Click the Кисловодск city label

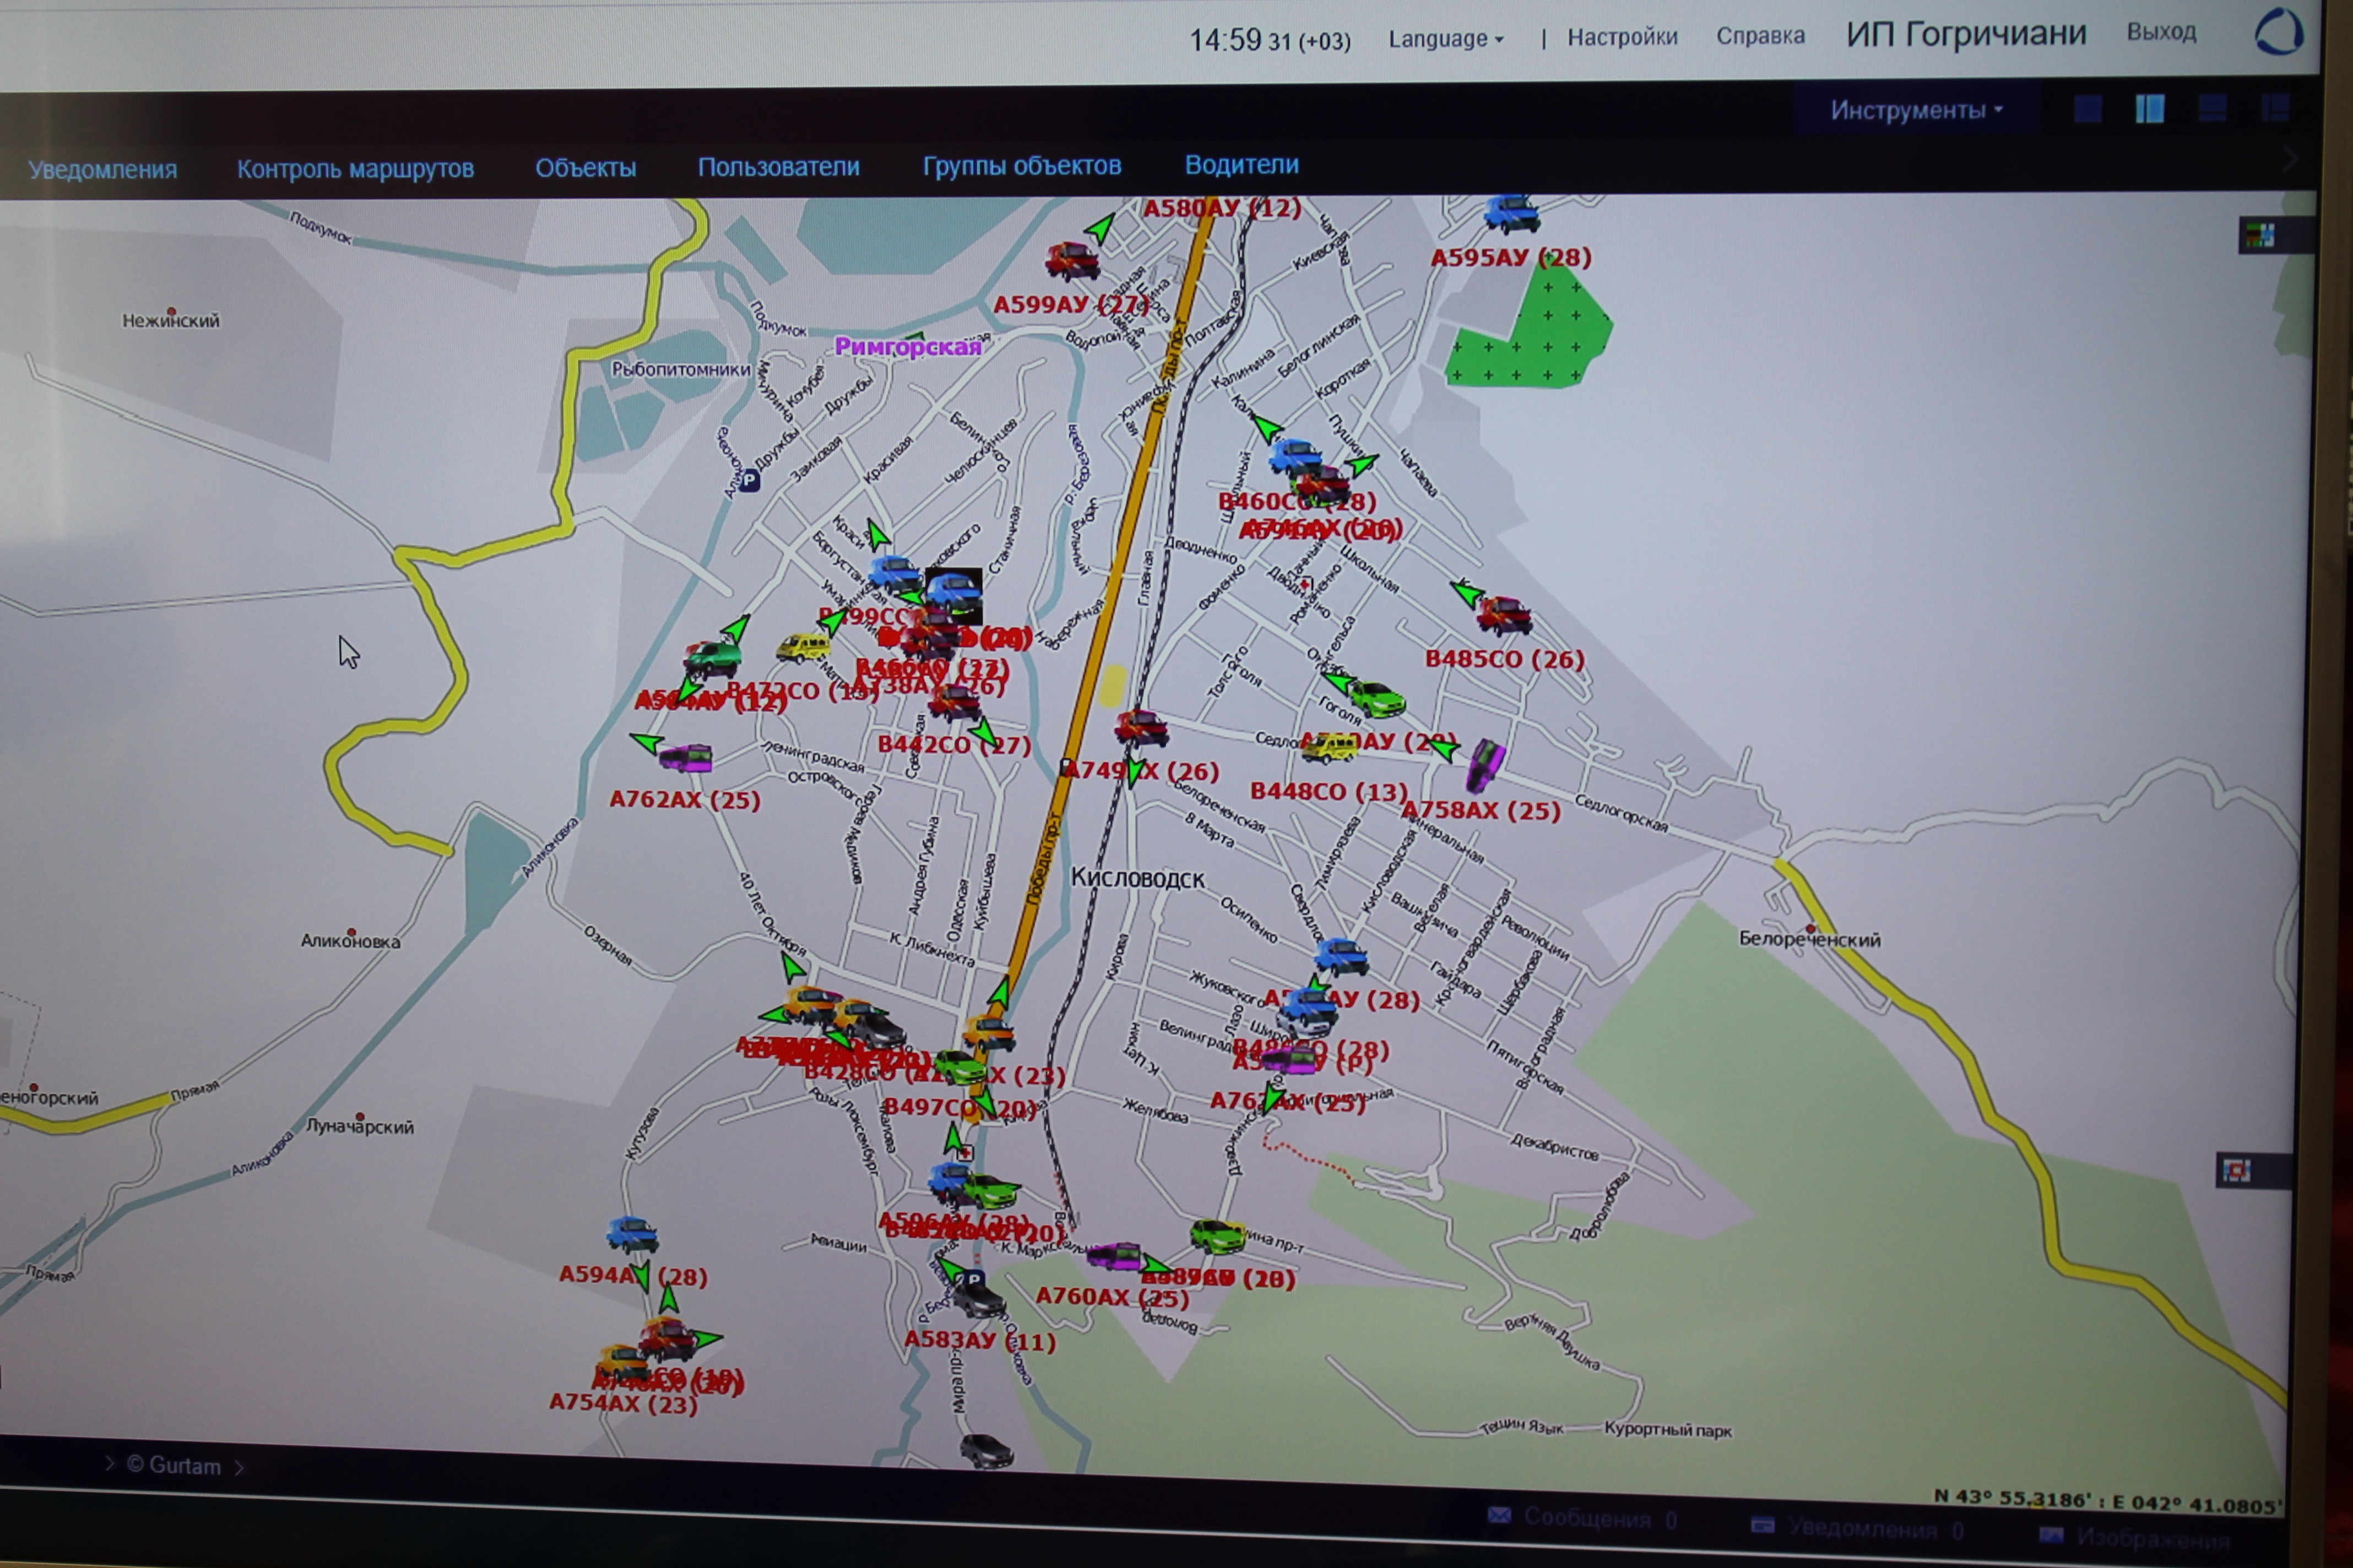click(1137, 878)
